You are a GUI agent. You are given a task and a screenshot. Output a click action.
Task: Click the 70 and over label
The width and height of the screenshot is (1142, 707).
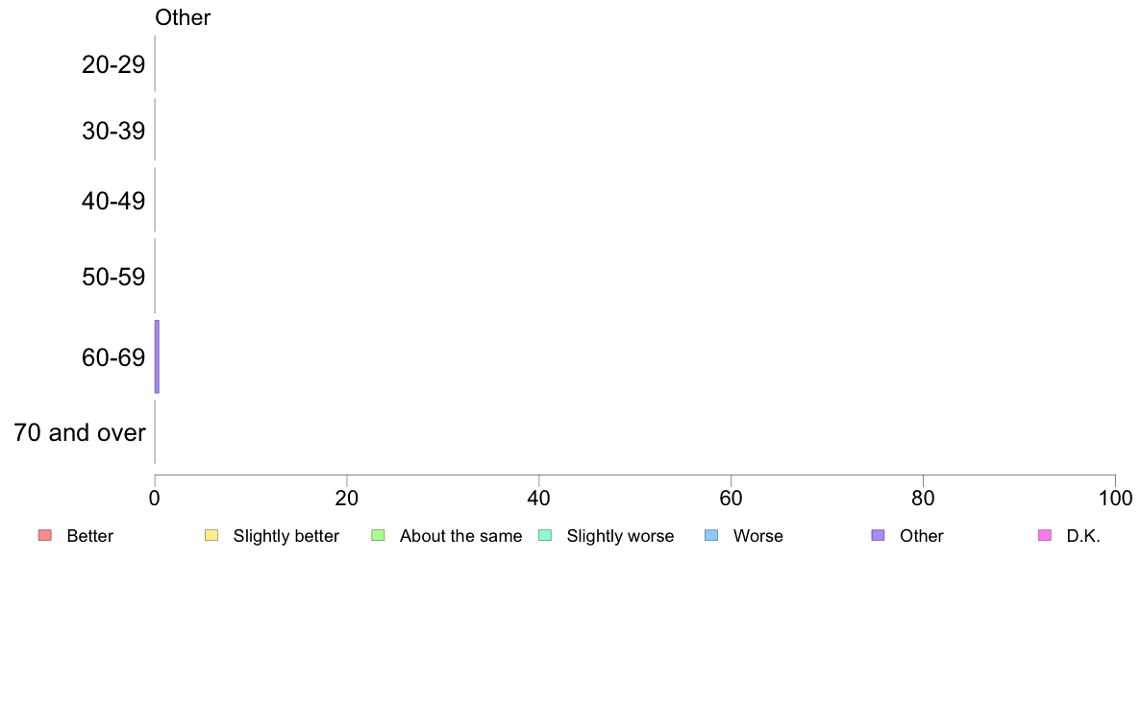coord(80,432)
